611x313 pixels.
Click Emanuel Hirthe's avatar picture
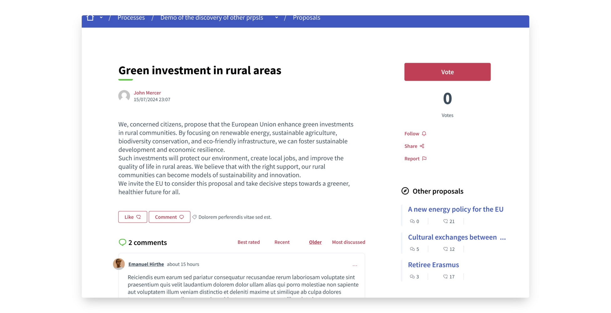[119, 264]
